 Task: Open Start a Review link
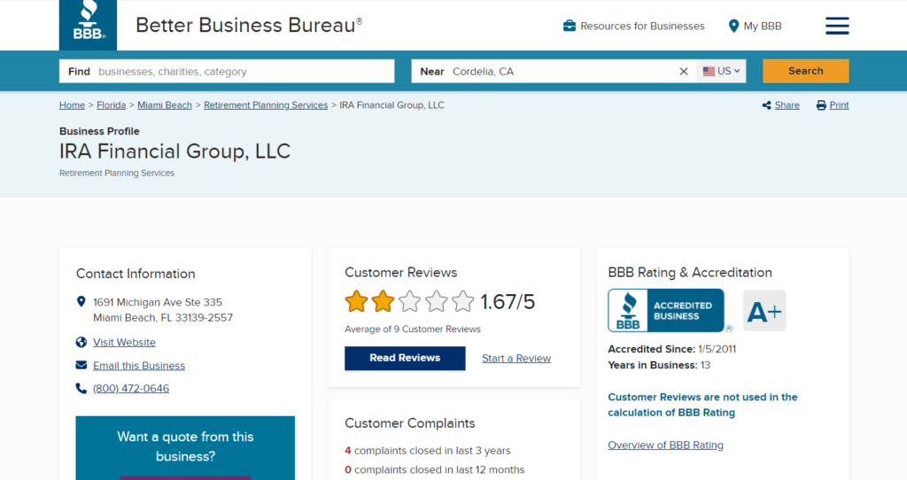coord(516,358)
